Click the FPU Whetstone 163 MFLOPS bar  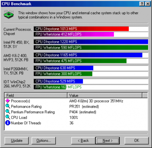[50, 87]
